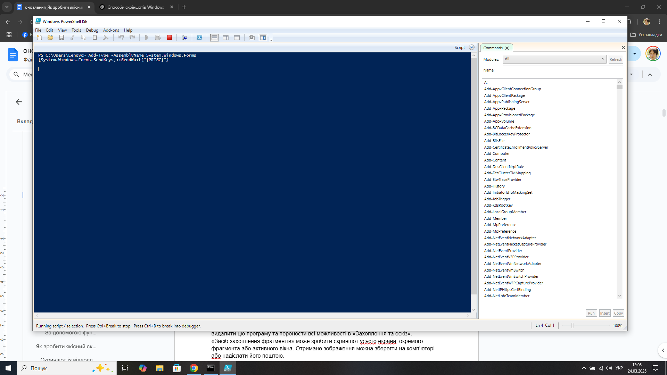Click the Copy button in Commands pane

pyautogui.click(x=618, y=313)
